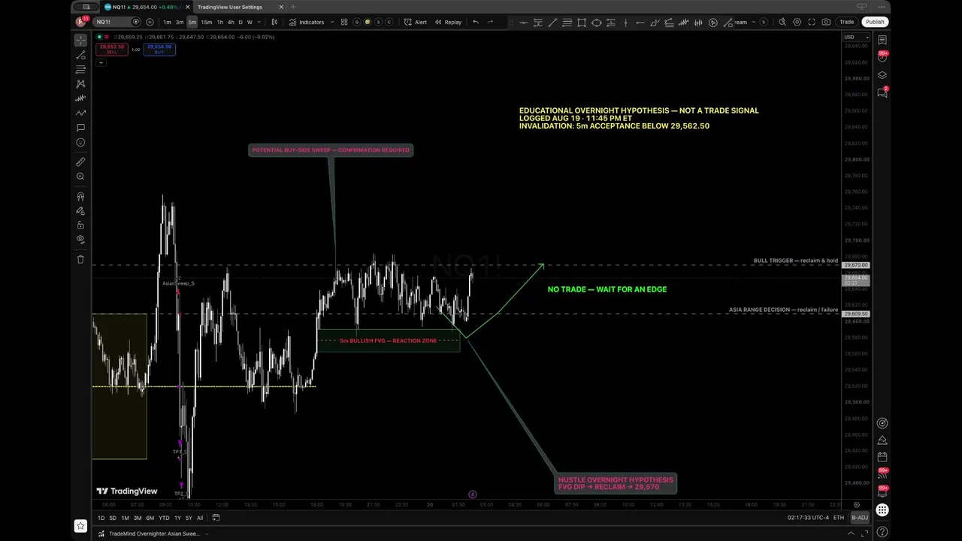Select the zoom in tool

pyautogui.click(x=80, y=177)
